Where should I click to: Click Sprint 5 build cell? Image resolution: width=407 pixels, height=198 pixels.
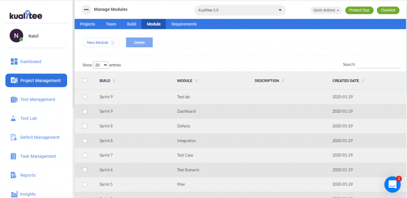tap(106, 185)
